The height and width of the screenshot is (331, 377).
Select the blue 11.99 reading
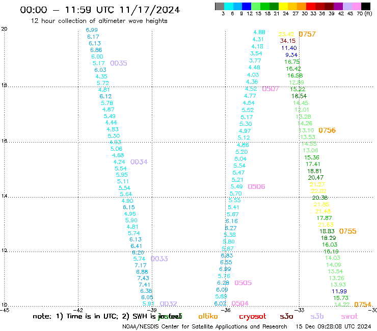pos(339,291)
